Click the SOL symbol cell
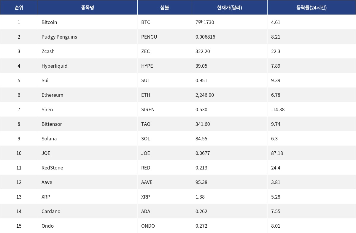The width and height of the screenshot is (356, 233). coord(146,139)
